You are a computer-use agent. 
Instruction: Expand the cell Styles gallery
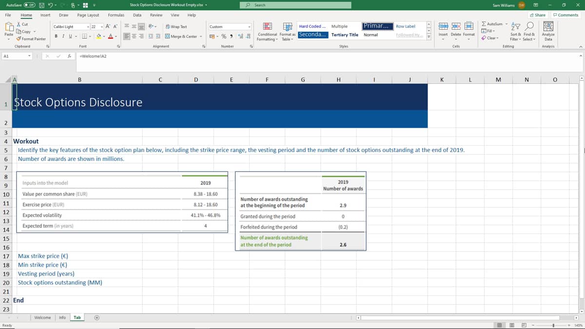point(429,37)
